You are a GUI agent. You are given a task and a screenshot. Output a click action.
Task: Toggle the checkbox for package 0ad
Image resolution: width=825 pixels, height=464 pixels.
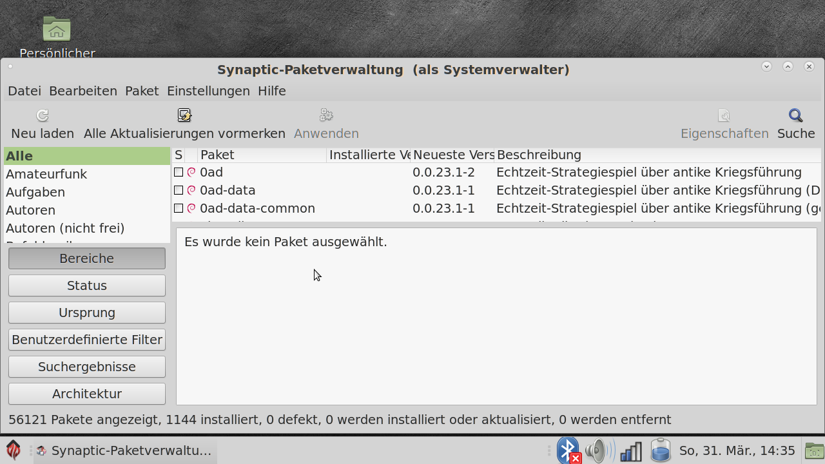coord(179,172)
